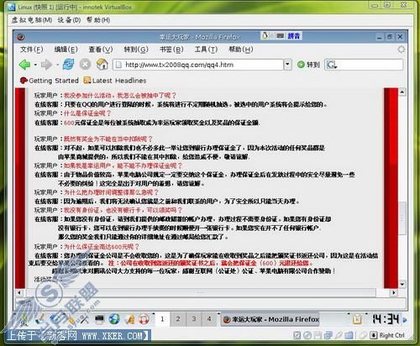The image size is (420, 346).
Task: Click the vertical scrollbar up arrow
Action: [402, 92]
